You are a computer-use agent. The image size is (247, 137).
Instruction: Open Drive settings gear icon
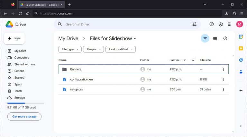tap(221, 24)
